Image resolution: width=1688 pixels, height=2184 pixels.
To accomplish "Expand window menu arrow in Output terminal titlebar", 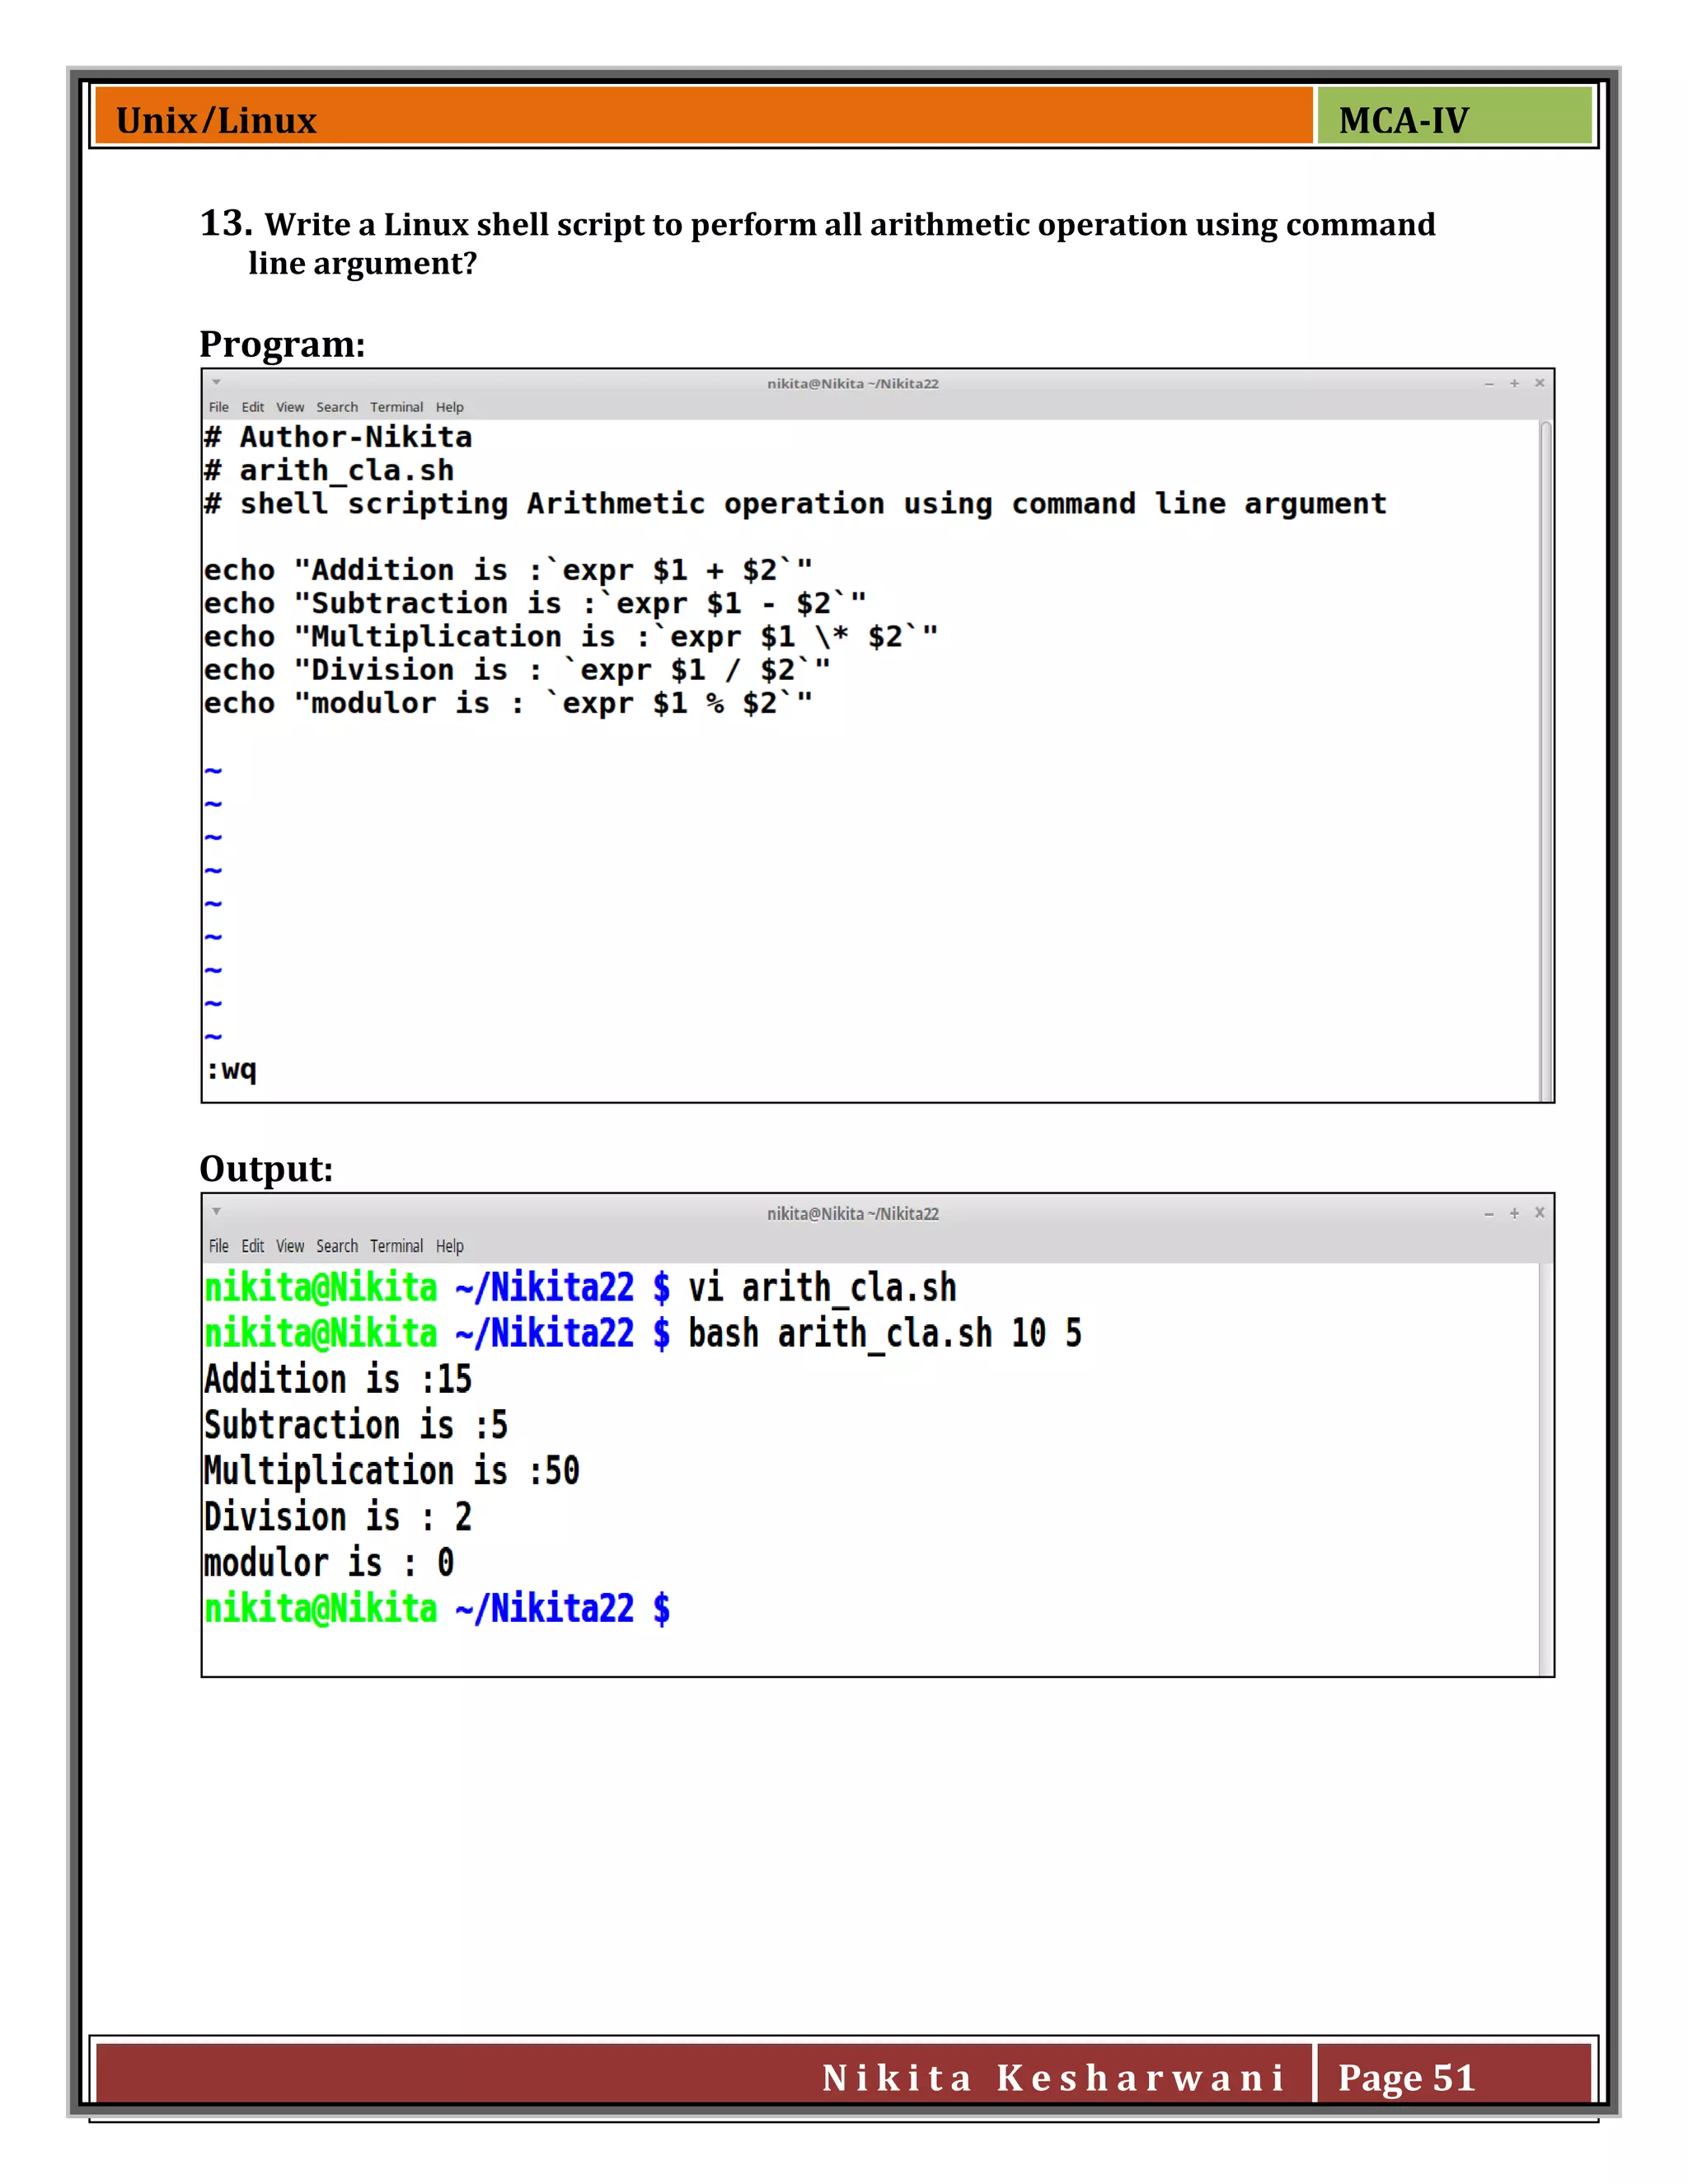I will pyautogui.click(x=216, y=1211).
